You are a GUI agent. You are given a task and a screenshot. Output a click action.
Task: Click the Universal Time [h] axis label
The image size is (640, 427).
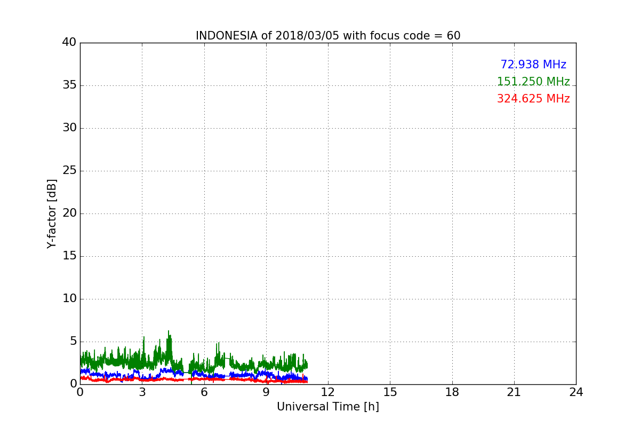point(328,407)
